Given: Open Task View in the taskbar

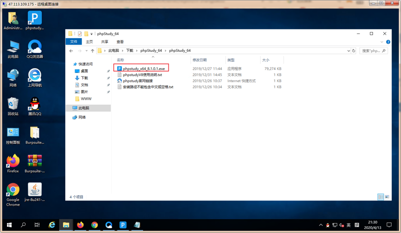Looking at the screenshot, I should point(37,225).
